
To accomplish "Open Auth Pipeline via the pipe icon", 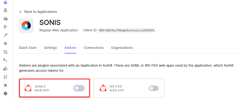I will pyautogui.click(x=5, y=60).
